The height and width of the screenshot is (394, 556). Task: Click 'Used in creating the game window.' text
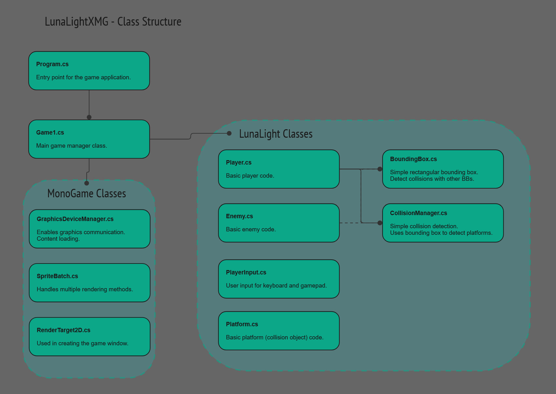[83, 343]
